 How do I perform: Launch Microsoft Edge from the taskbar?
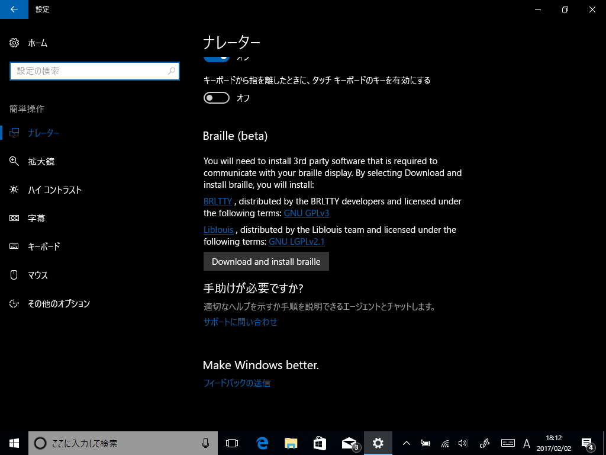(262, 443)
